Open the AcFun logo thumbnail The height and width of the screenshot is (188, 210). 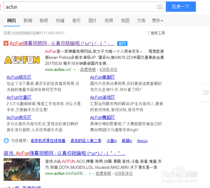pyautogui.click(x=22, y=60)
